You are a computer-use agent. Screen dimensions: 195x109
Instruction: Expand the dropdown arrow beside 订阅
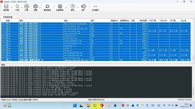pyautogui.click(x=22, y=8)
